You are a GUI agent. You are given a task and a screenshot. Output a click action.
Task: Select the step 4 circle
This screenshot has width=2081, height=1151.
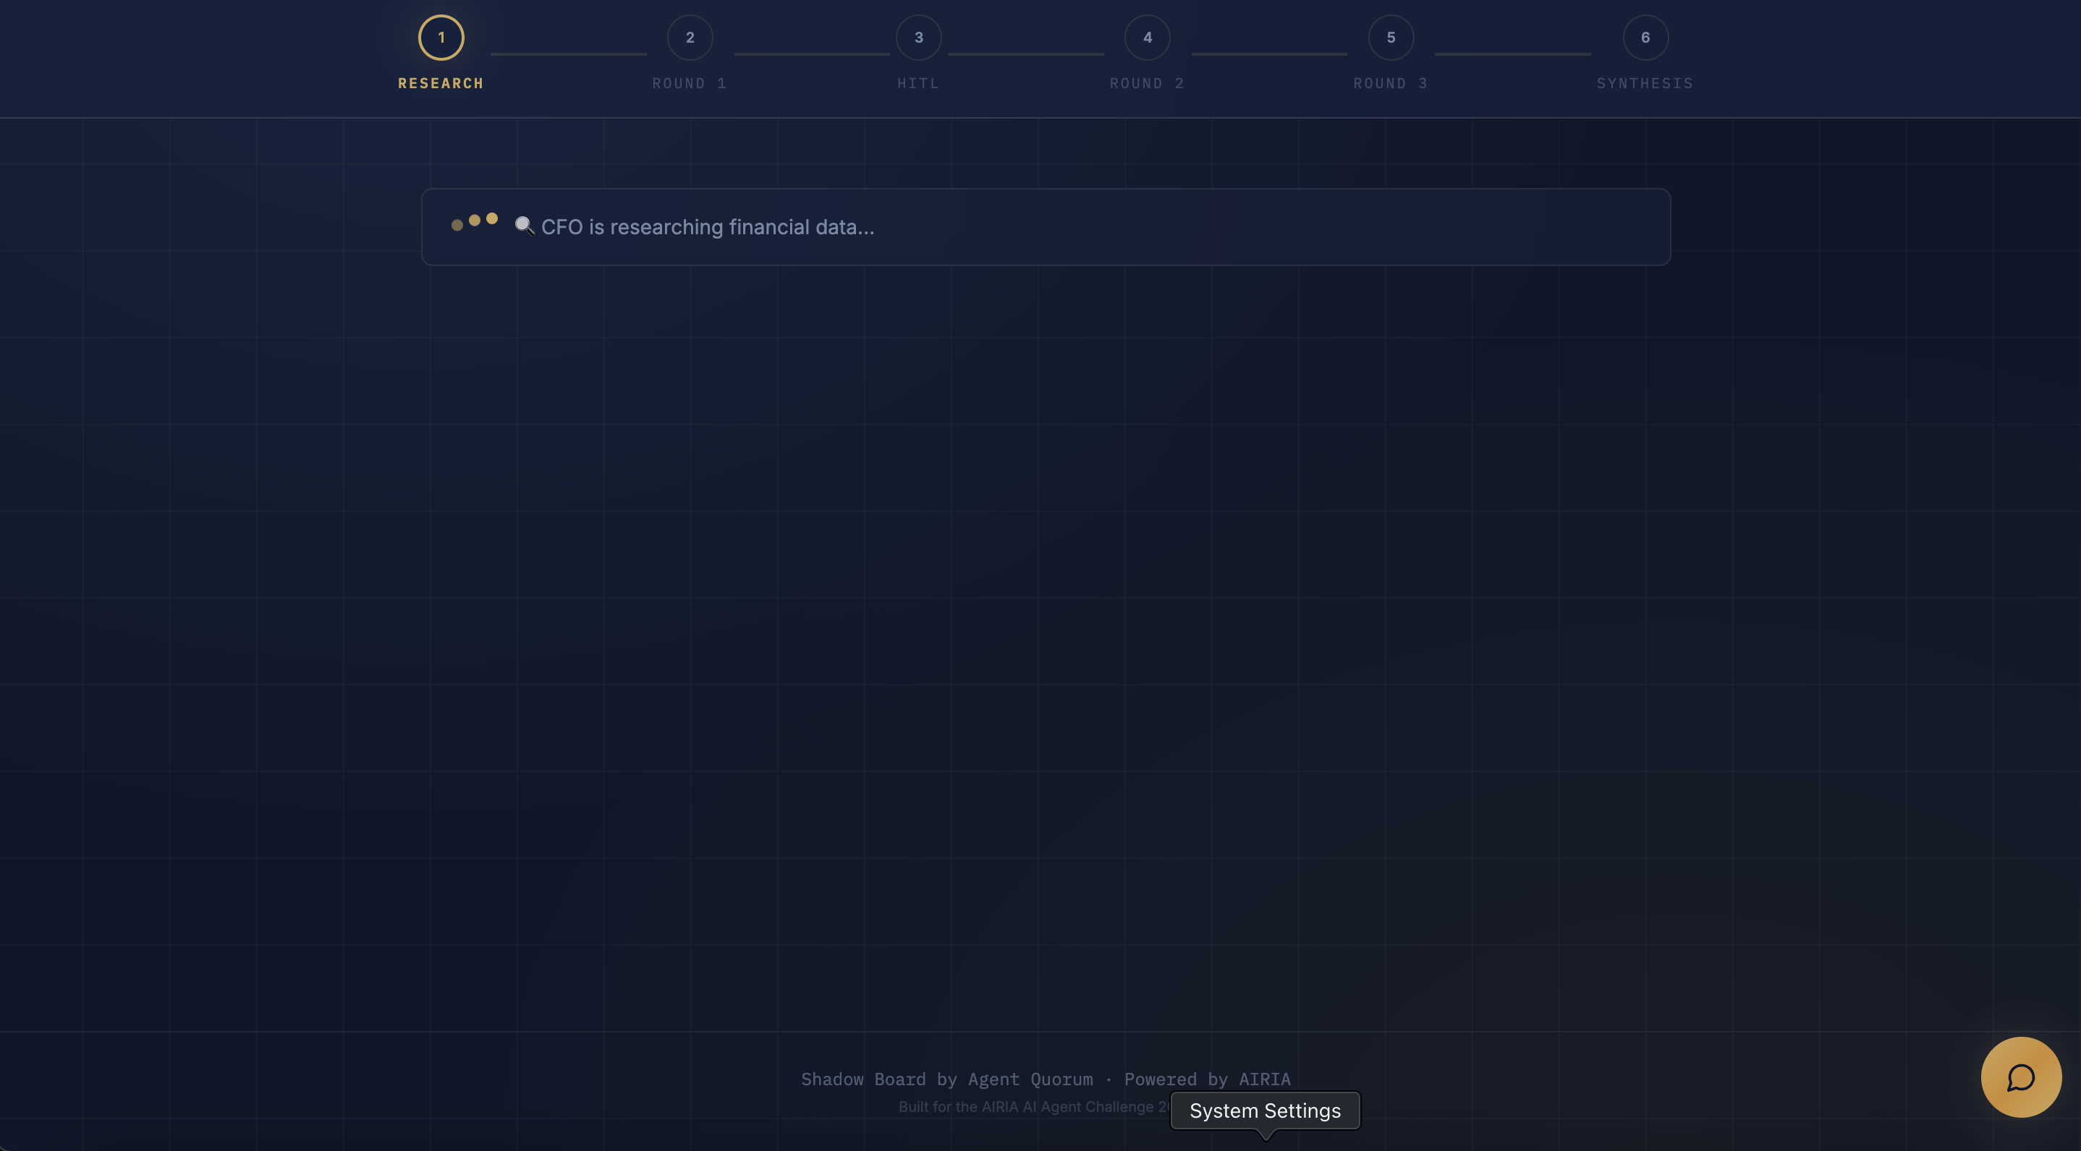(x=1147, y=38)
